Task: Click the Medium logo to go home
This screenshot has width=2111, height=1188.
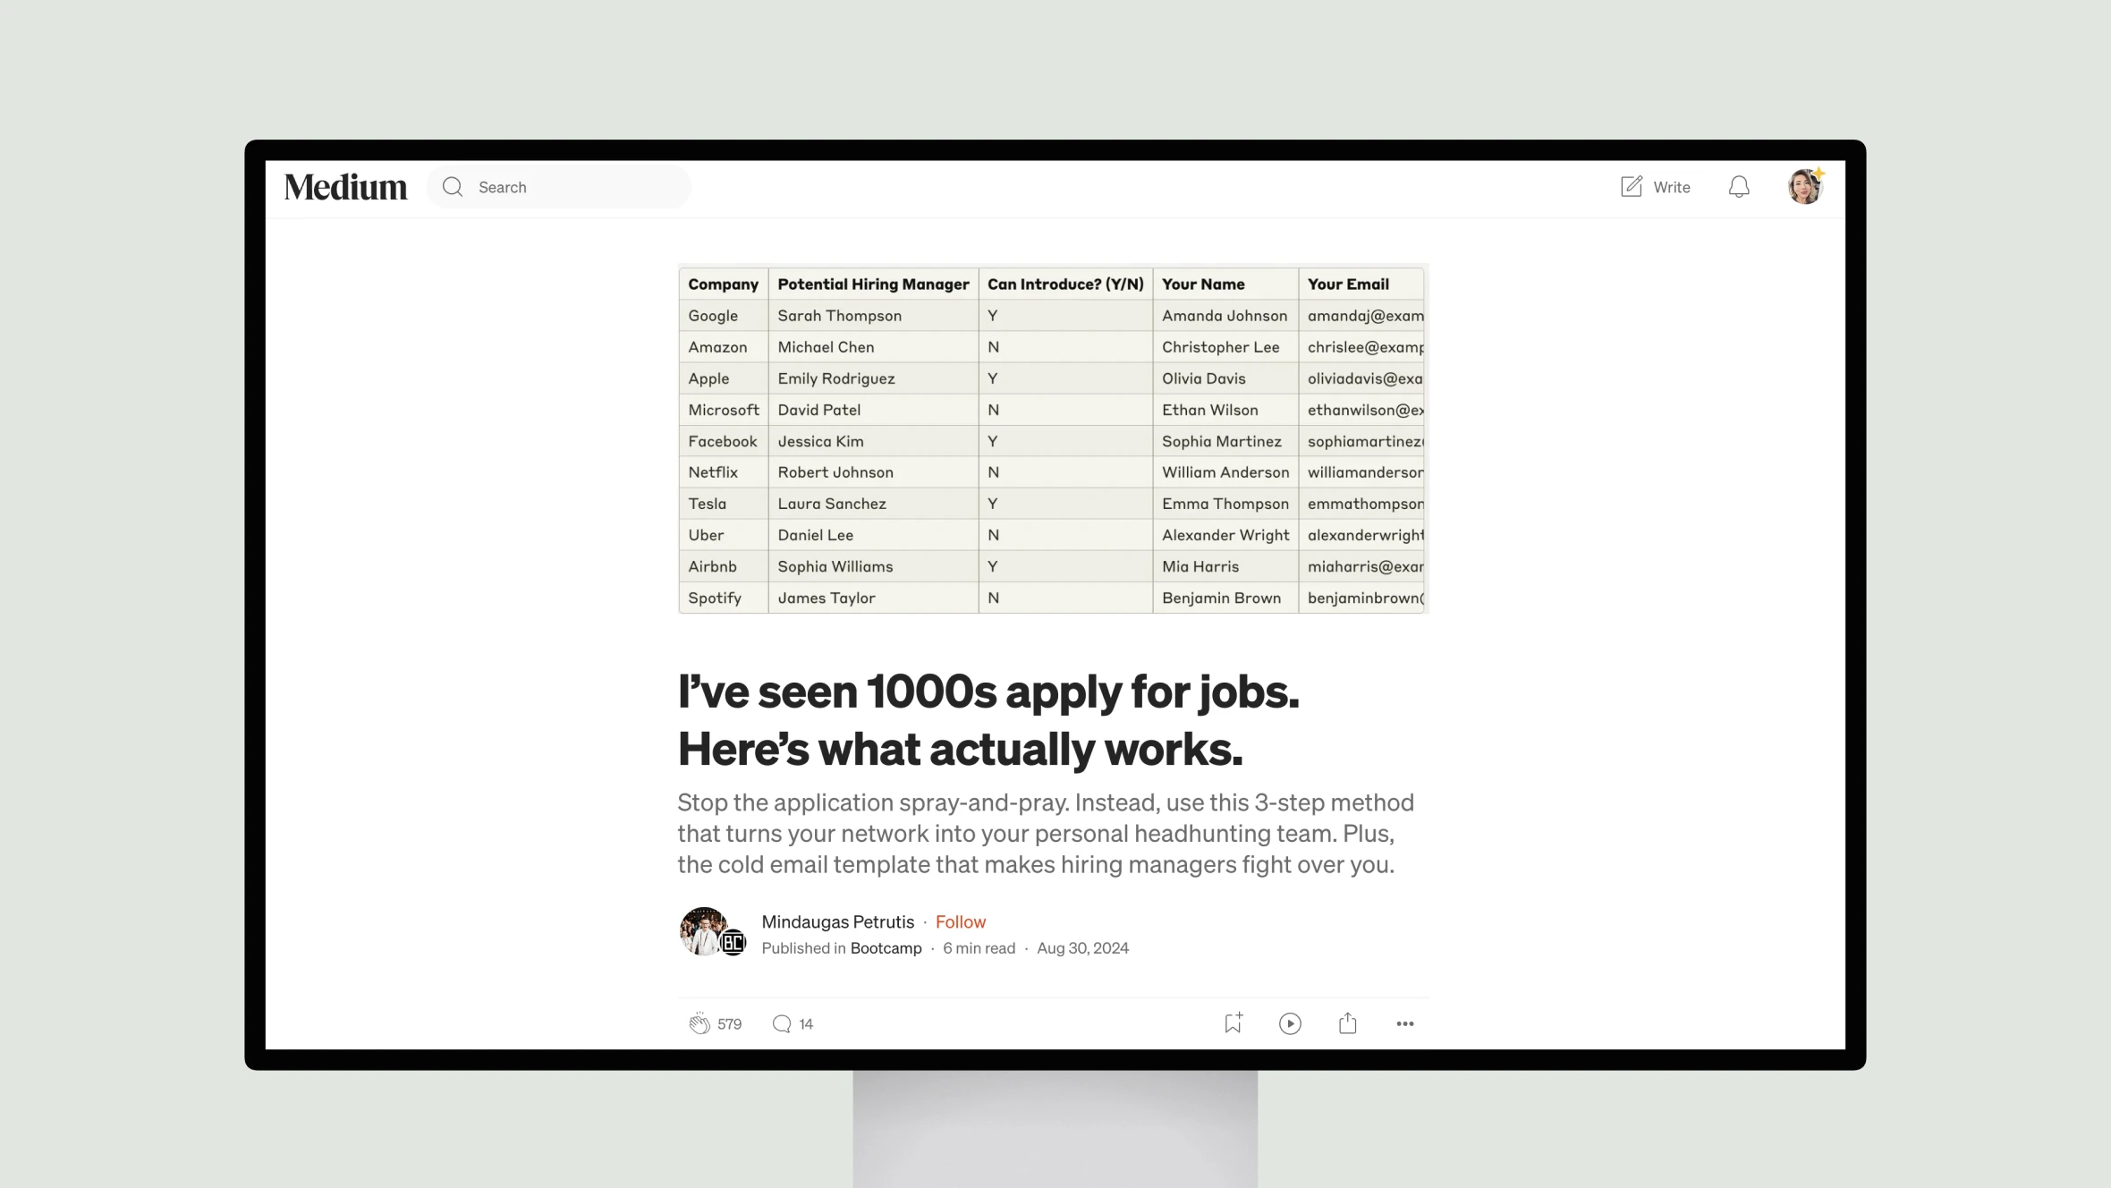Action: coord(346,186)
